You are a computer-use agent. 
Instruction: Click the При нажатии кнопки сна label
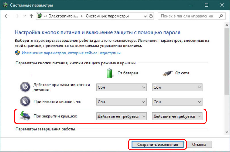click(x=57, y=102)
